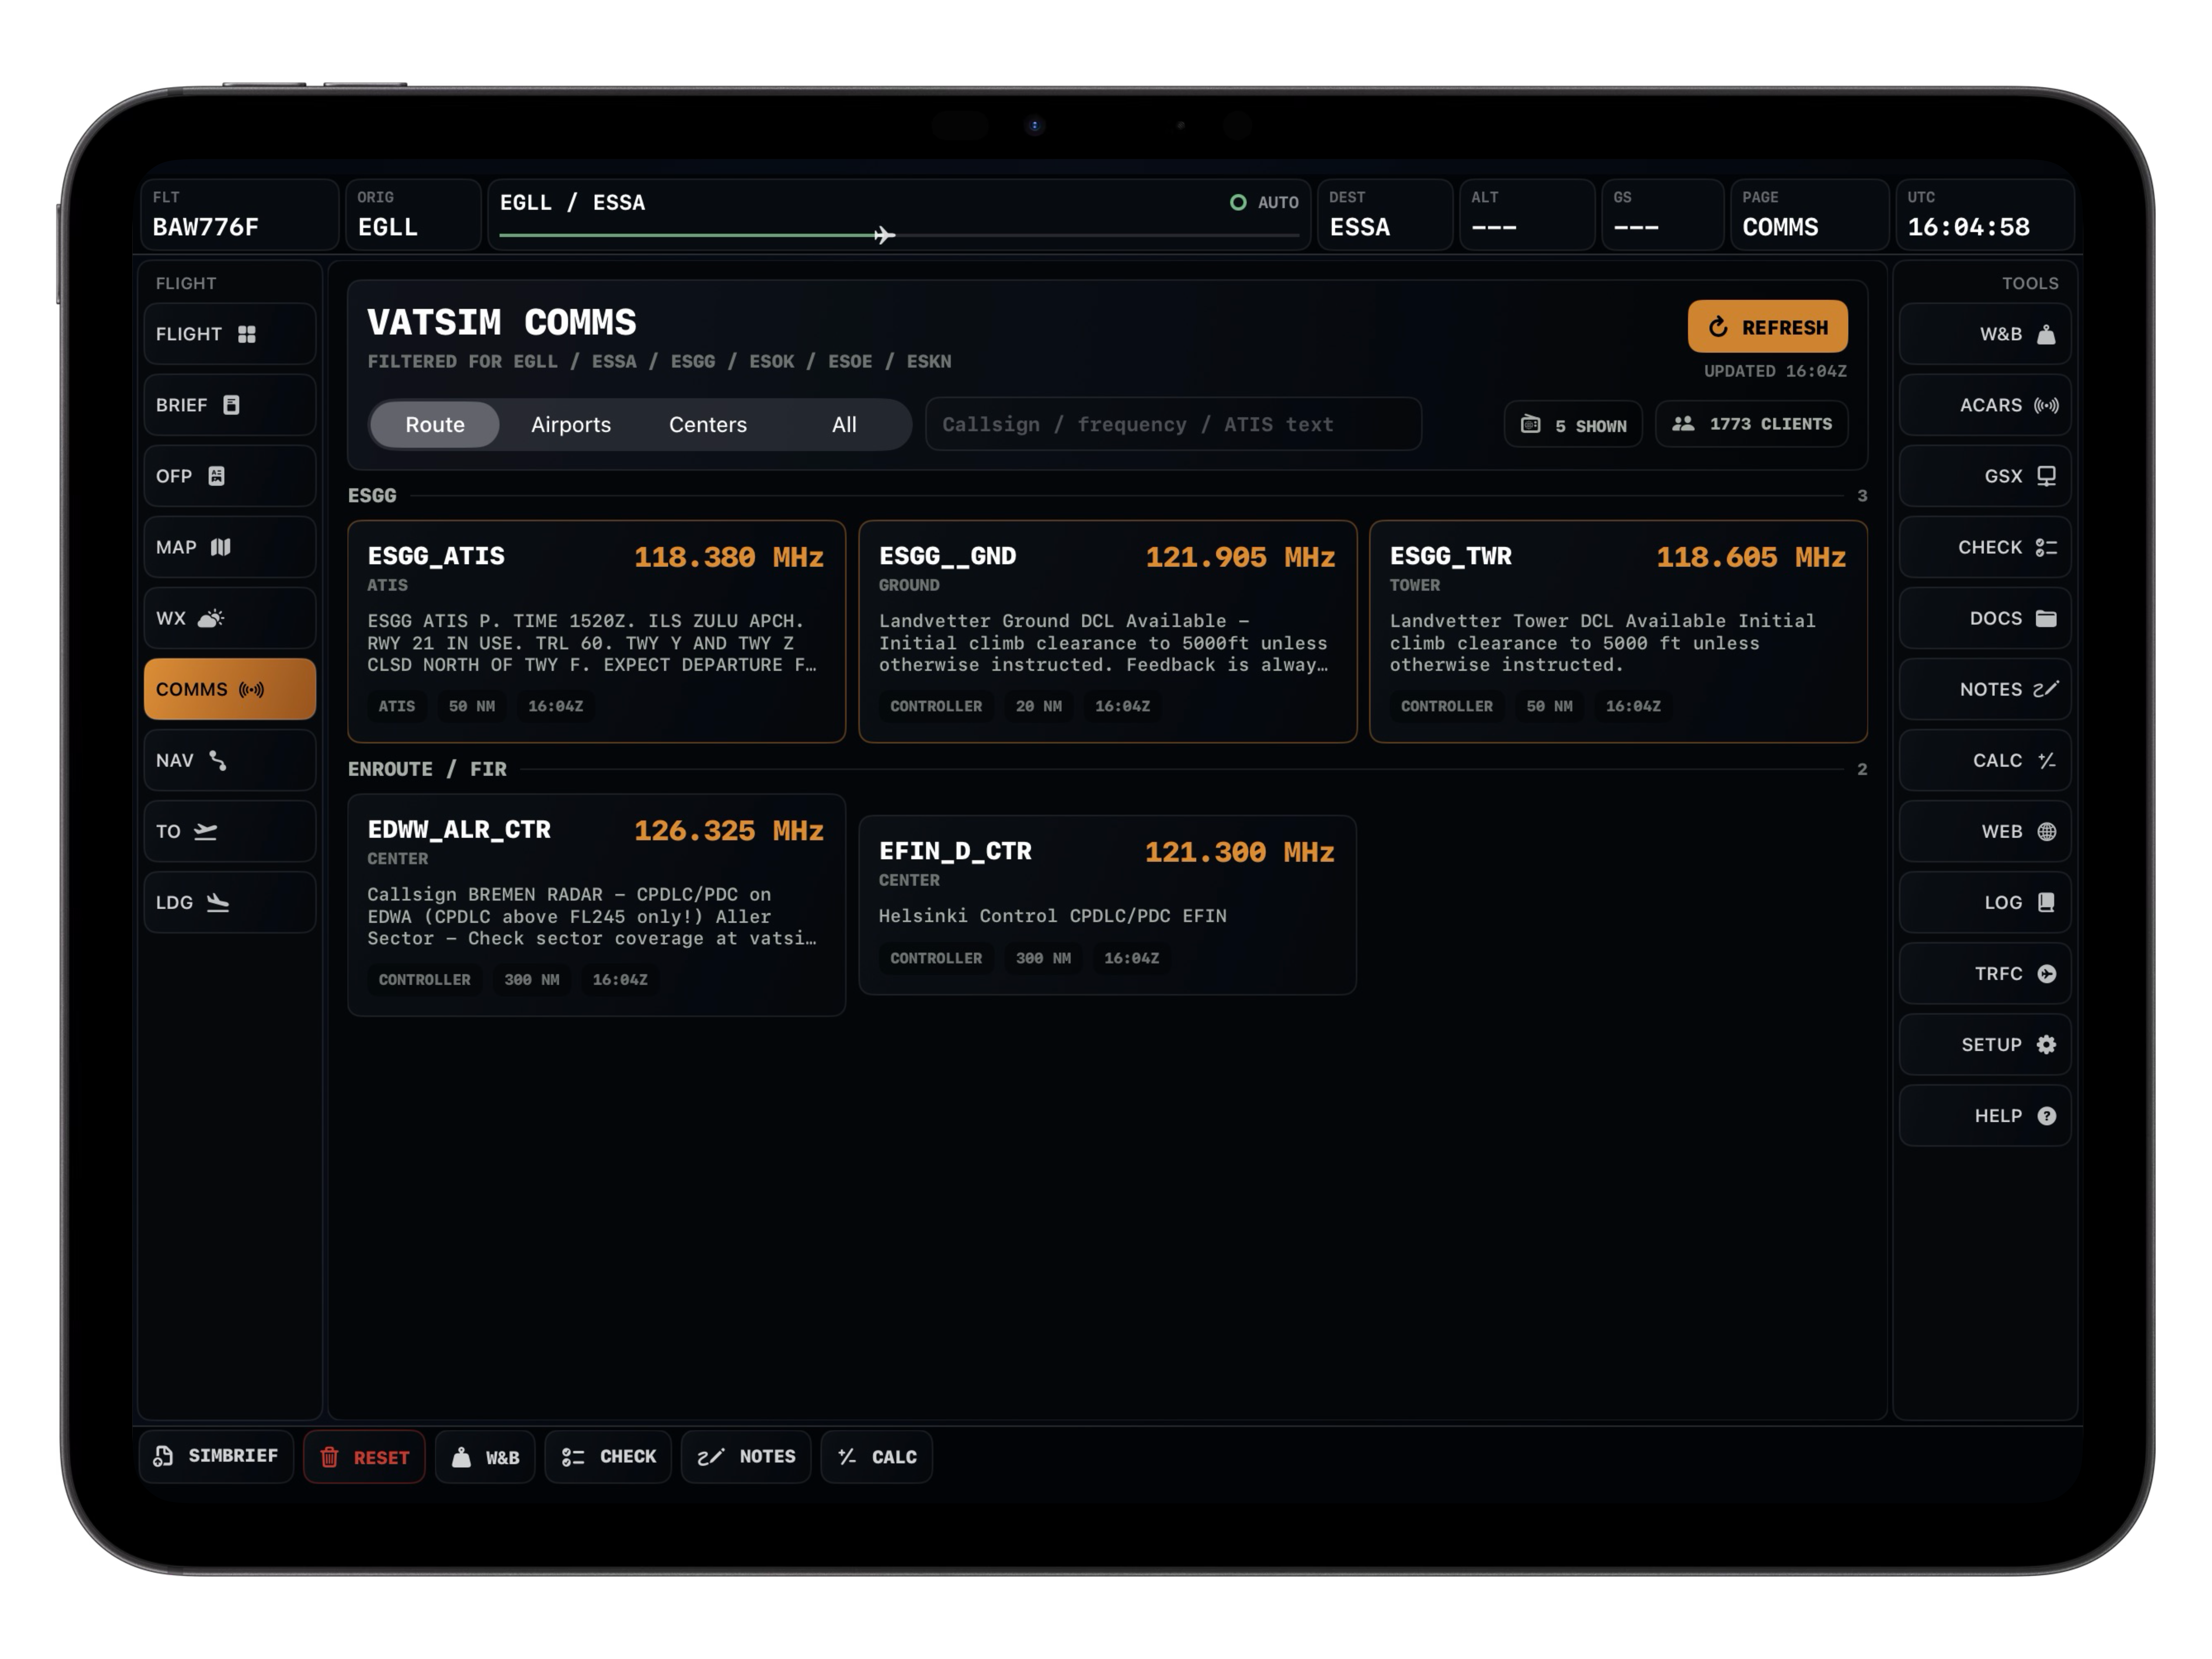Viewport: 2212px width, 1659px height.
Task: Open the TRFC tool
Action: click(x=1985, y=973)
